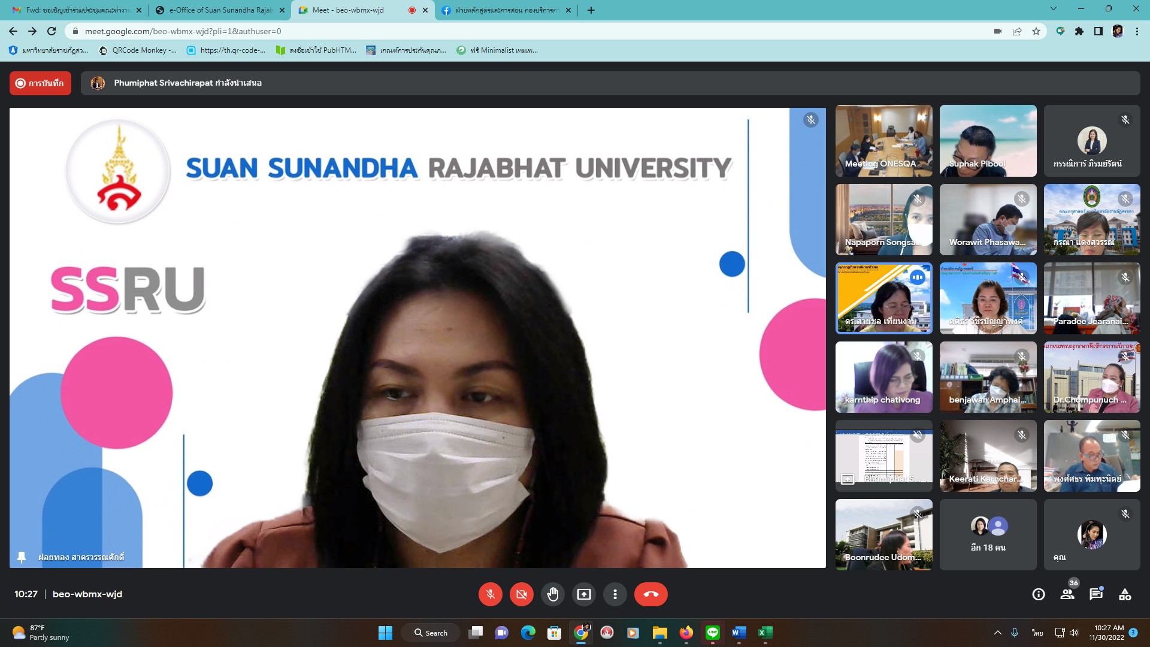This screenshot has height=647, width=1150.
Task: Click the red recording indicator button
Action: (40, 83)
